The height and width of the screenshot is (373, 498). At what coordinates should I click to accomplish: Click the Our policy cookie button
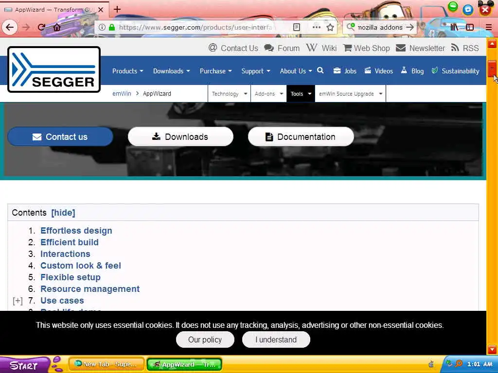tap(205, 339)
